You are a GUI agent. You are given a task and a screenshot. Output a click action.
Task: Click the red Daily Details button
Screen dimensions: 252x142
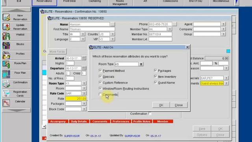tap(79, 121)
